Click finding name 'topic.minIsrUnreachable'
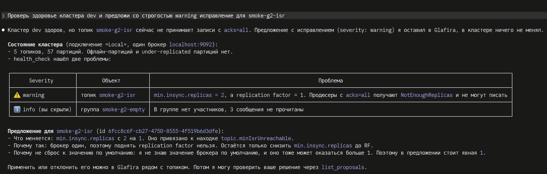 pyautogui.click(x=256, y=138)
